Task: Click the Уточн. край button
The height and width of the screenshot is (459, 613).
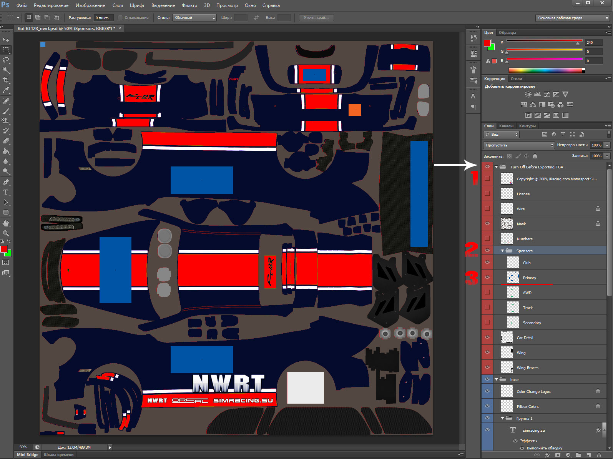Action: [316, 18]
